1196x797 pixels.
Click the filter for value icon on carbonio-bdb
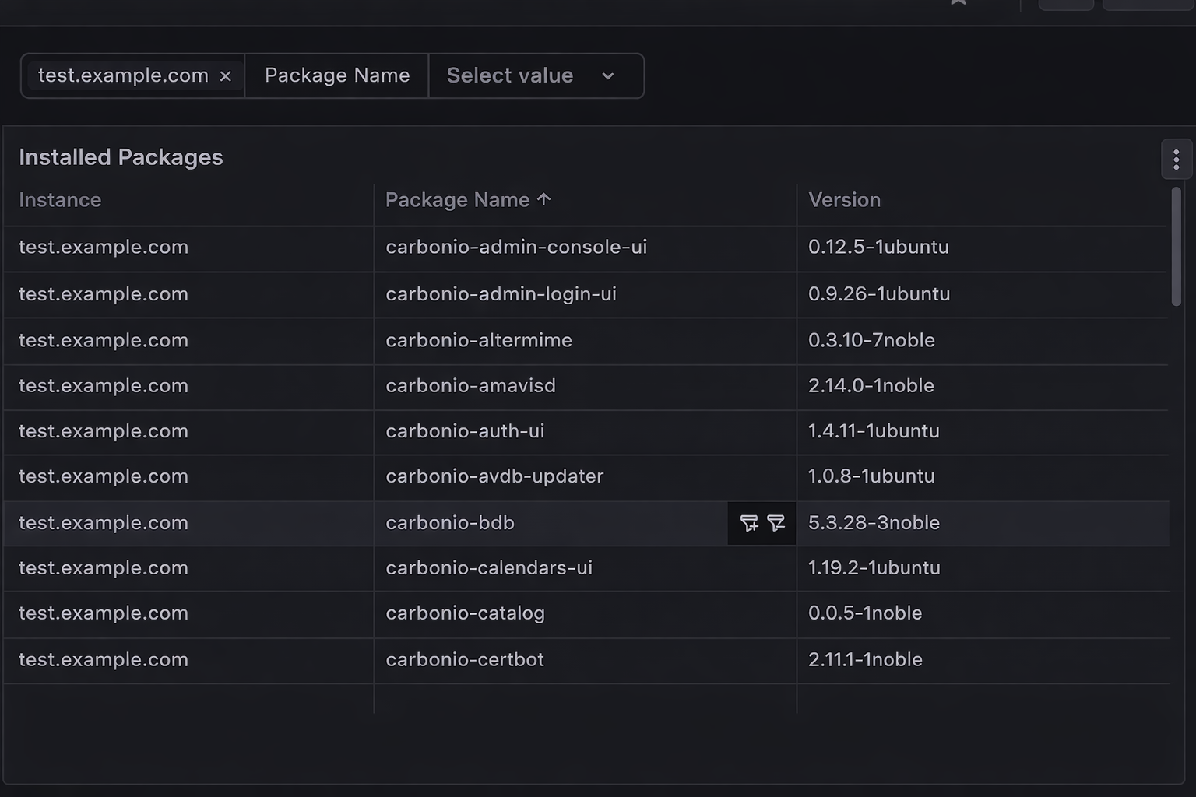749,523
